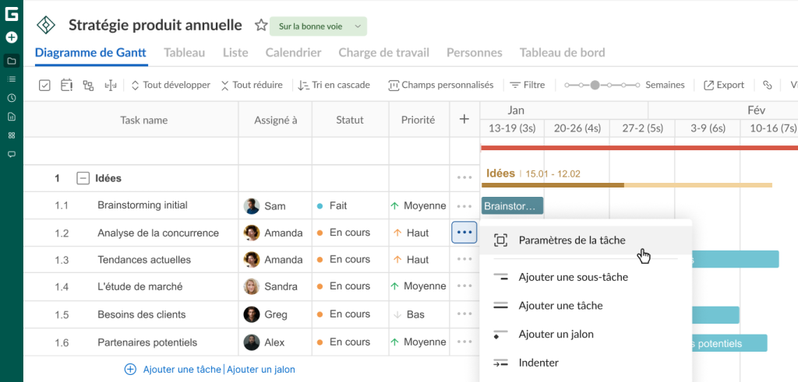Click Tout développer to expand all
Image resolution: width=798 pixels, height=382 pixels.
(171, 86)
